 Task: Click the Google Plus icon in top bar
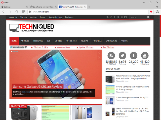(x=111, y=17)
